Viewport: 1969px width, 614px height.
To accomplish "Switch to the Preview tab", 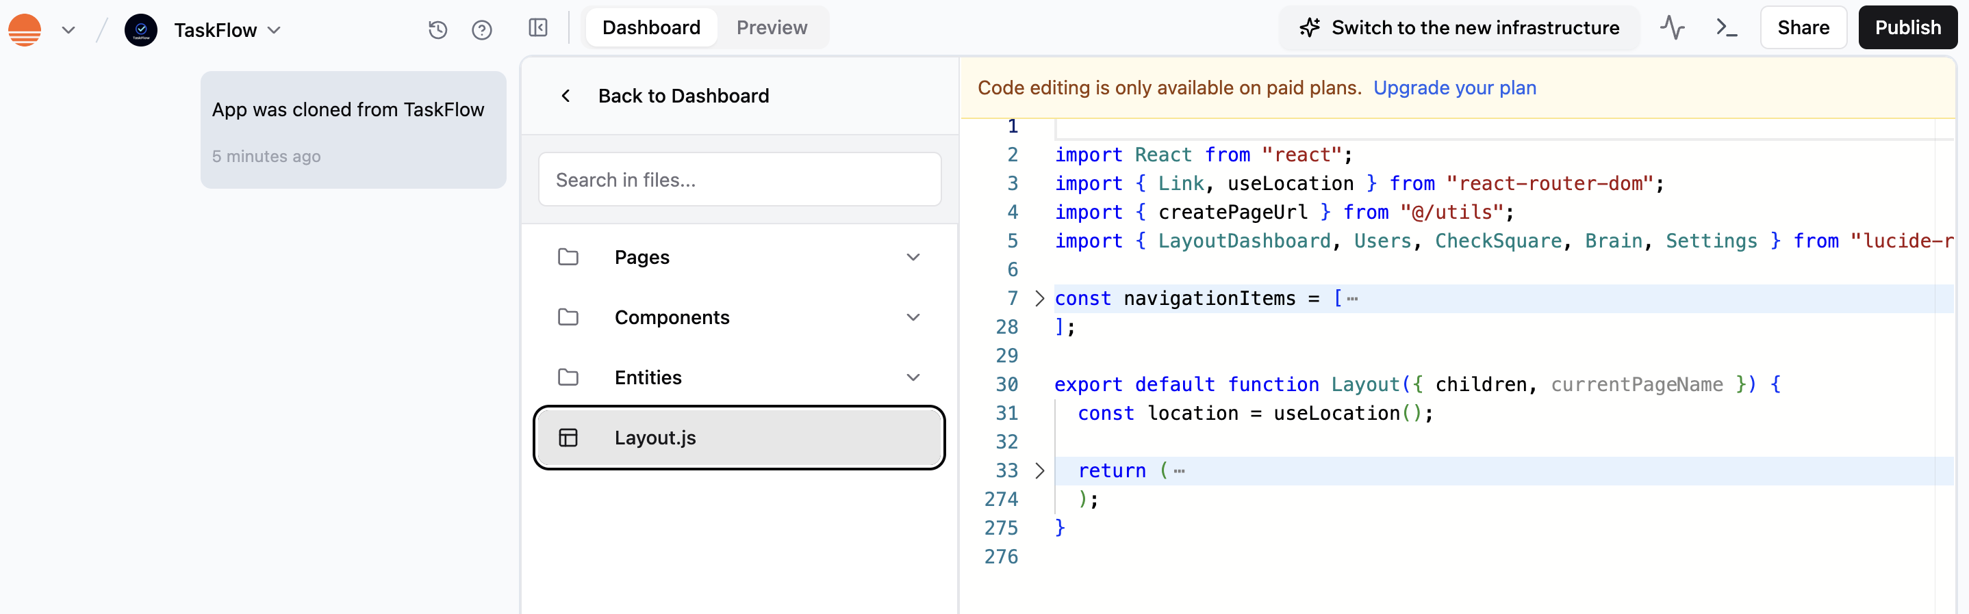I will point(772,27).
